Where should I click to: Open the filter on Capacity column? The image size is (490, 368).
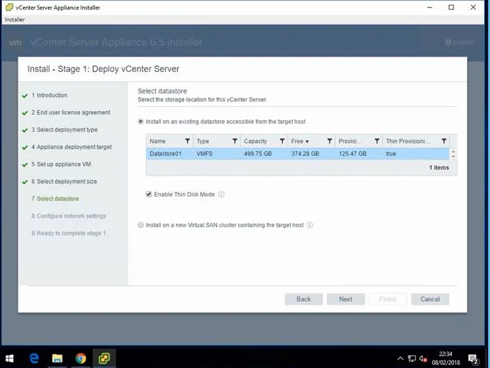coord(282,141)
